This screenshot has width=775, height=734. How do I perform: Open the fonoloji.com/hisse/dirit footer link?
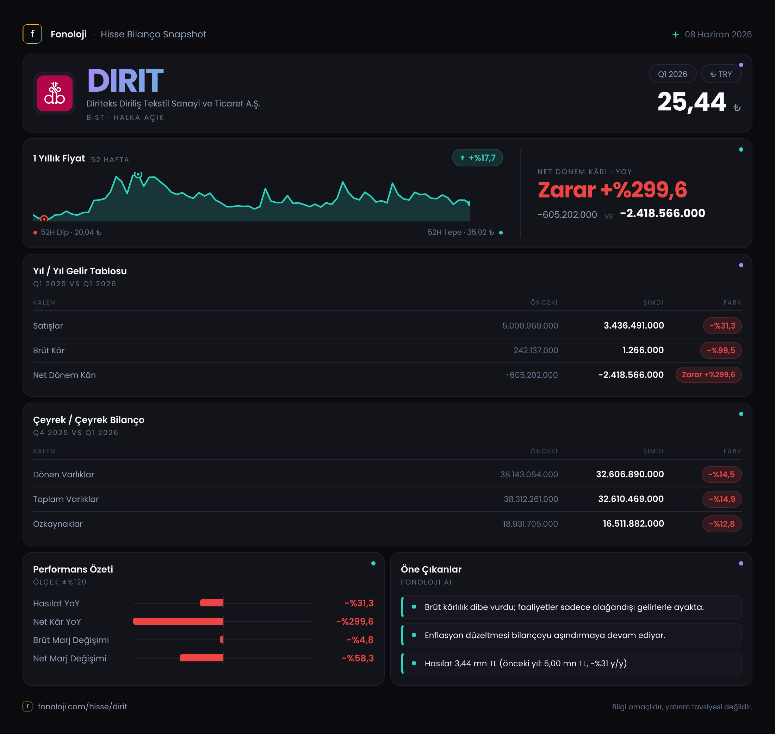click(82, 706)
